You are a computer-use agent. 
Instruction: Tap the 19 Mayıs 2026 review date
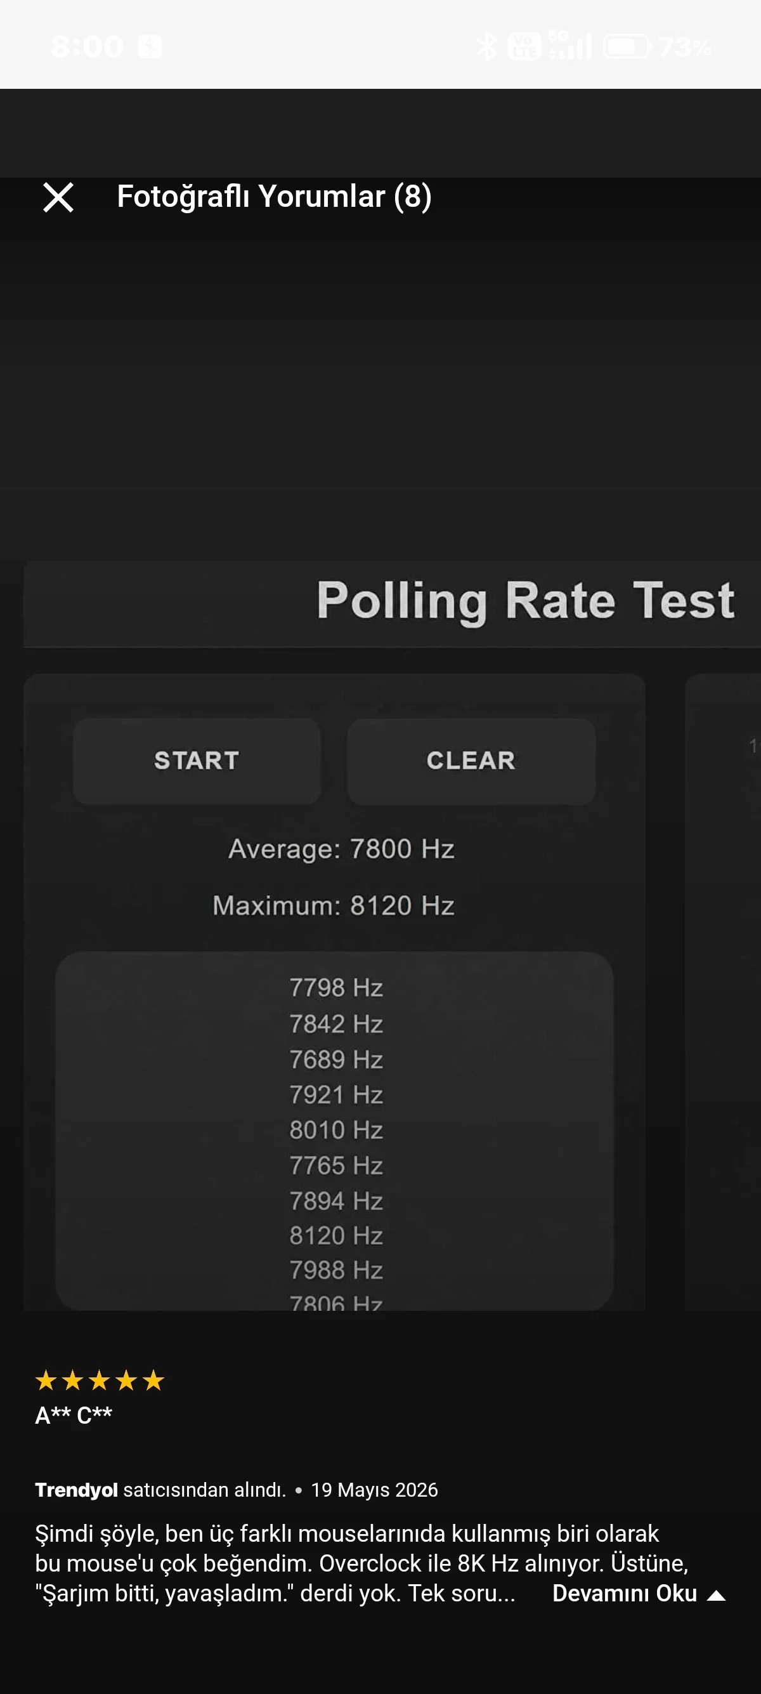[x=374, y=1490]
